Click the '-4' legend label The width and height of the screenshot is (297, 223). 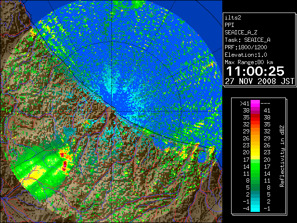(x=246, y=209)
